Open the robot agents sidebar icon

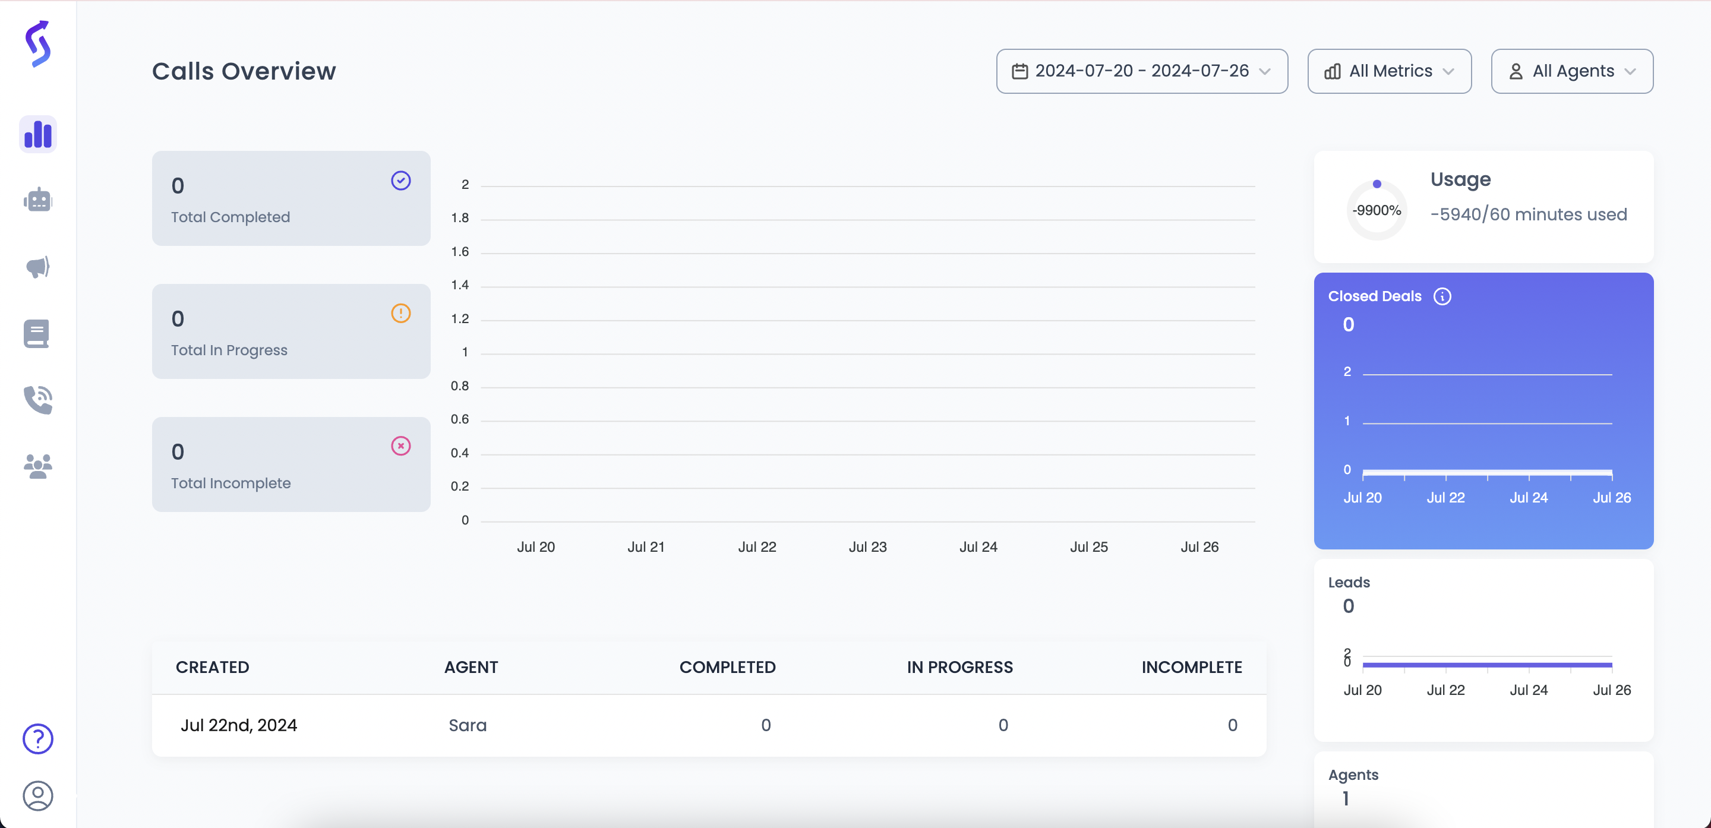38,200
